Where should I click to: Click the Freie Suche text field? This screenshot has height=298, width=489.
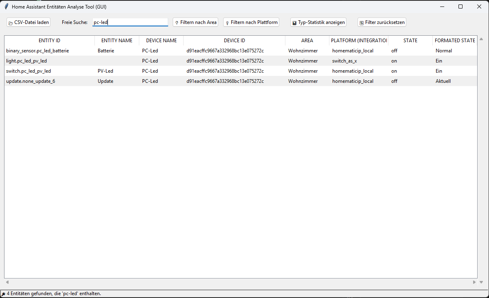coord(130,22)
